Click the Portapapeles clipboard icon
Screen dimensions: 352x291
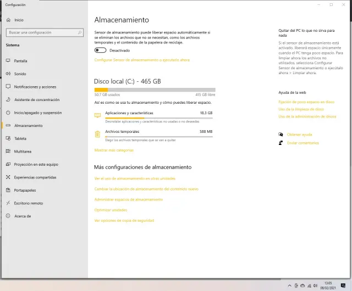[8, 190]
